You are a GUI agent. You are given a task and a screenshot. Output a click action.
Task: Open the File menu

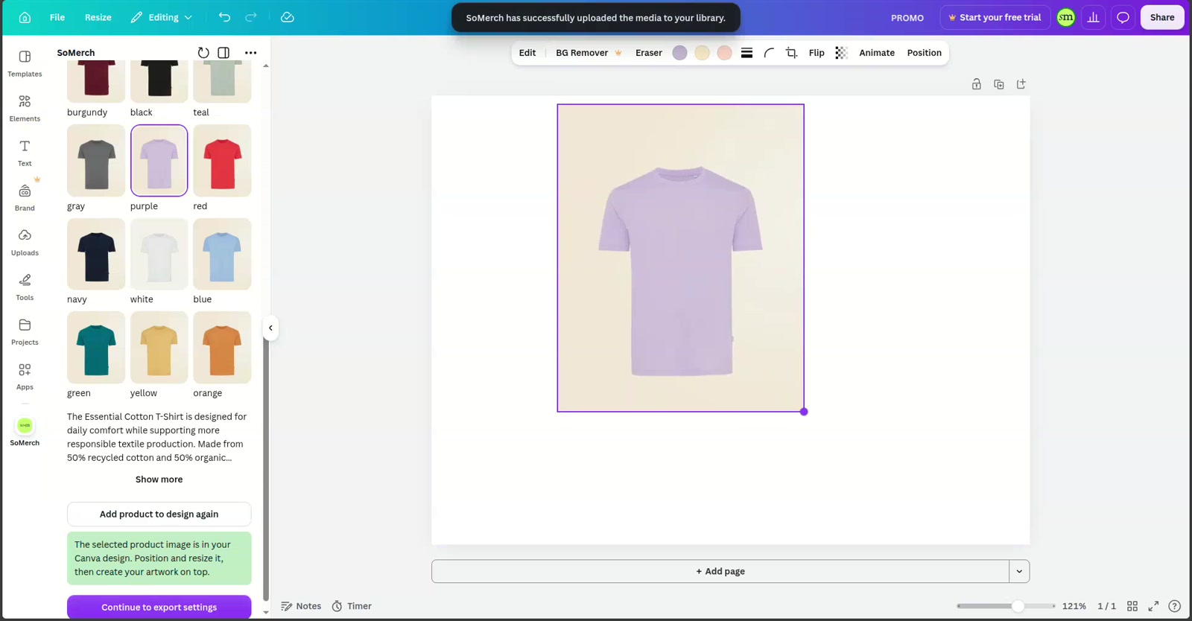tap(57, 17)
